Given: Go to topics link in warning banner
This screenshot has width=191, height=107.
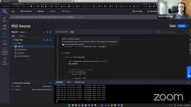Looking at the screenshot, I should [80, 17].
